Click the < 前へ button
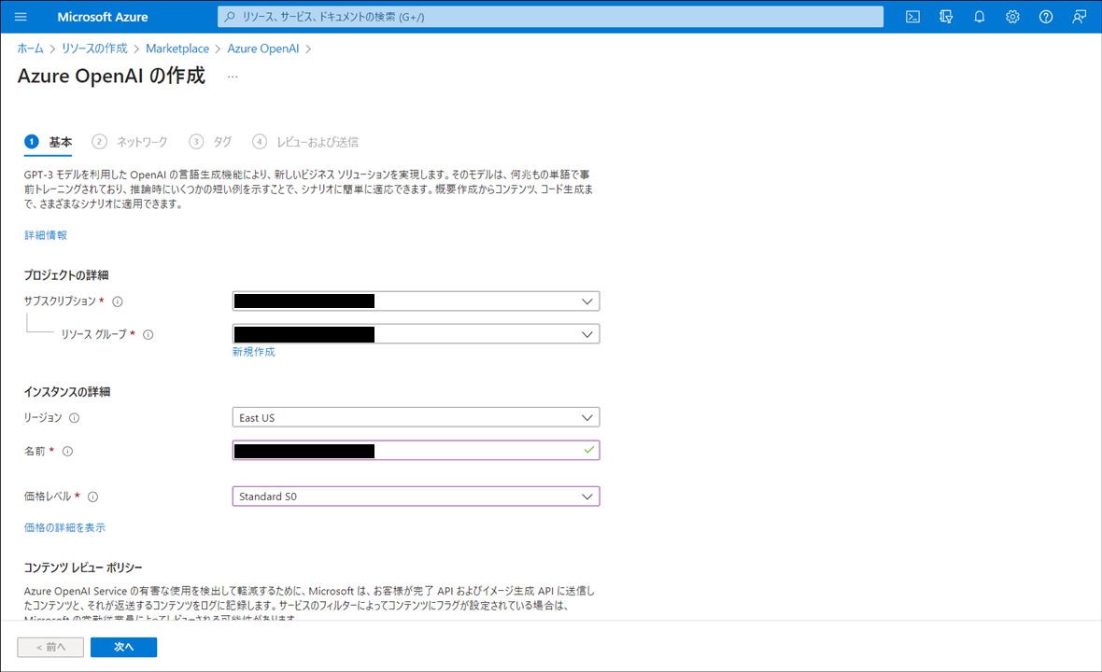 [50, 648]
